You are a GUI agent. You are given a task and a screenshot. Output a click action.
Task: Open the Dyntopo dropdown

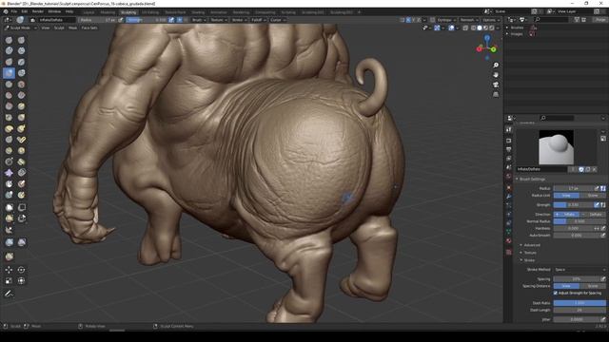446,20
